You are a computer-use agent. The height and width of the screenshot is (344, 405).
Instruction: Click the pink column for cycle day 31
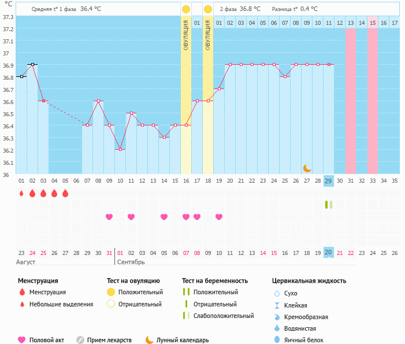click(350, 101)
